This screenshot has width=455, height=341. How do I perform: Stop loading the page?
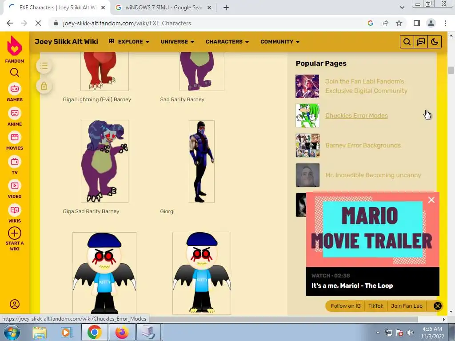(x=38, y=23)
